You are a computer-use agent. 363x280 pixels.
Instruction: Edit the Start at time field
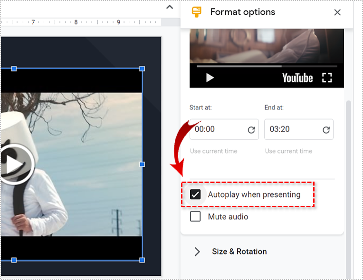(x=224, y=129)
